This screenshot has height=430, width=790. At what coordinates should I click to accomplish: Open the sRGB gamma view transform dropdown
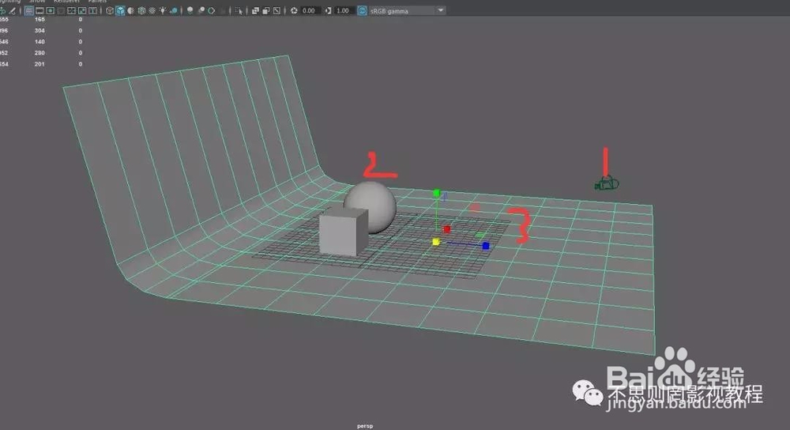[407, 10]
